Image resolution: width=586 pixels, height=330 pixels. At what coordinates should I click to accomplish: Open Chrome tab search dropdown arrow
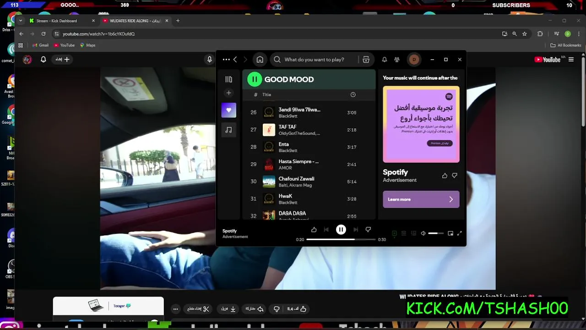pos(20,21)
